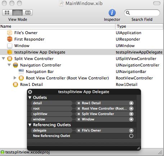Click the green project status indicator
Image resolution: width=164 pixels, height=156 pixels.
tap(3, 152)
